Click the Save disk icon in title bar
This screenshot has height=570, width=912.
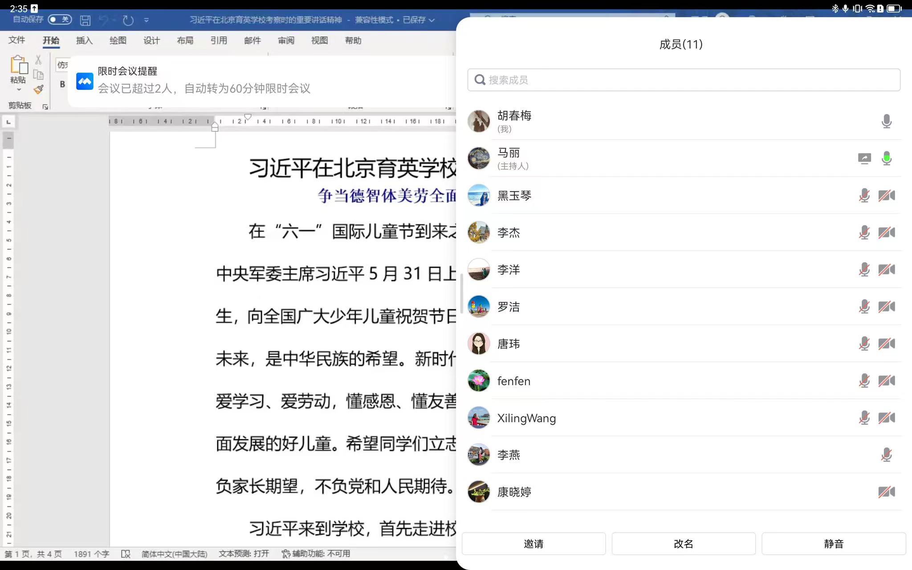tap(85, 20)
